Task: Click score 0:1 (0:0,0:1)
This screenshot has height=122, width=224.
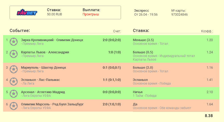Action: (x=112, y=68)
